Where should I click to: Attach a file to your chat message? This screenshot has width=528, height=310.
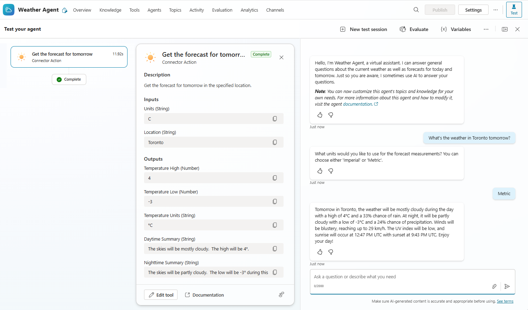(494, 286)
